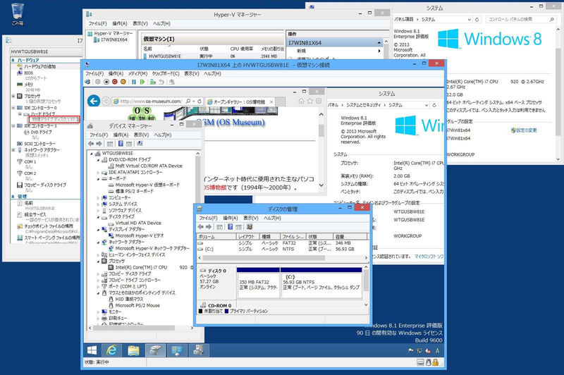Select Microsoft Hyper-V Video adapter entry
Image resolution: width=564 pixels, height=375 pixels.
tap(136, 236)
